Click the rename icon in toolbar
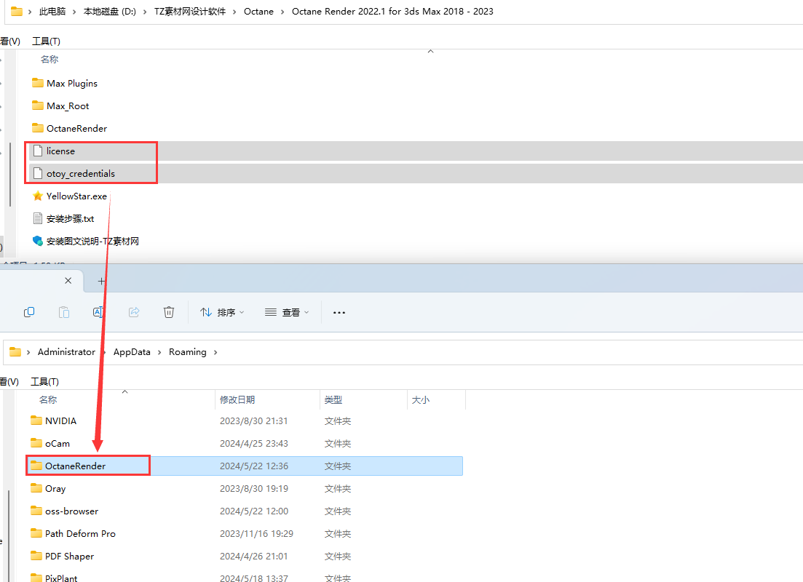Viewport: 803px width, 582px height. [98, 311]
